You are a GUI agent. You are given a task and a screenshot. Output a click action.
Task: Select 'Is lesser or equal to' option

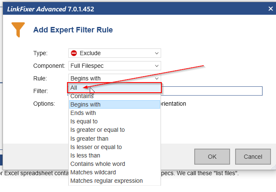pyautogui.click(x=115, y=147)
